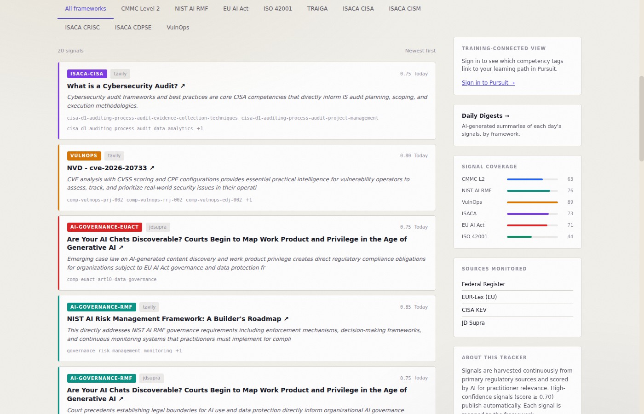Click the CMMC L2 value 63
This screenshot has height=414, width=644.
[x=570, y=179]
